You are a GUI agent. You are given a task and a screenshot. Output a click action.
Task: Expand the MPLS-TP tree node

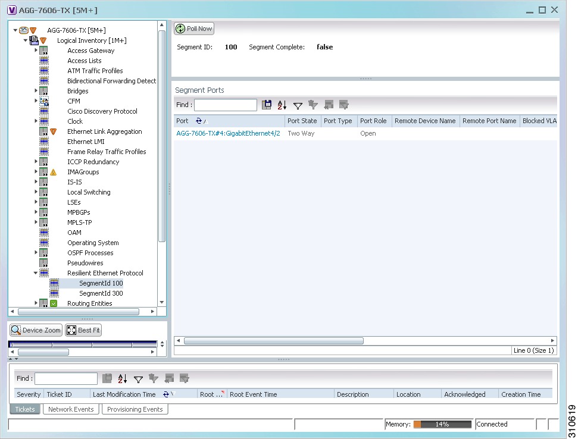tap(36, 222)
